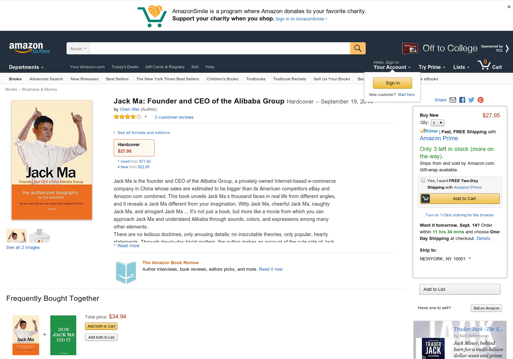Select the second book image thumbnail
513x359 pixels.
pyautogui.click(x=40, y=236)
